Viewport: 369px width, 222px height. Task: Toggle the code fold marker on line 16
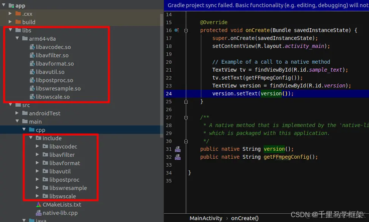click(186, 31)
